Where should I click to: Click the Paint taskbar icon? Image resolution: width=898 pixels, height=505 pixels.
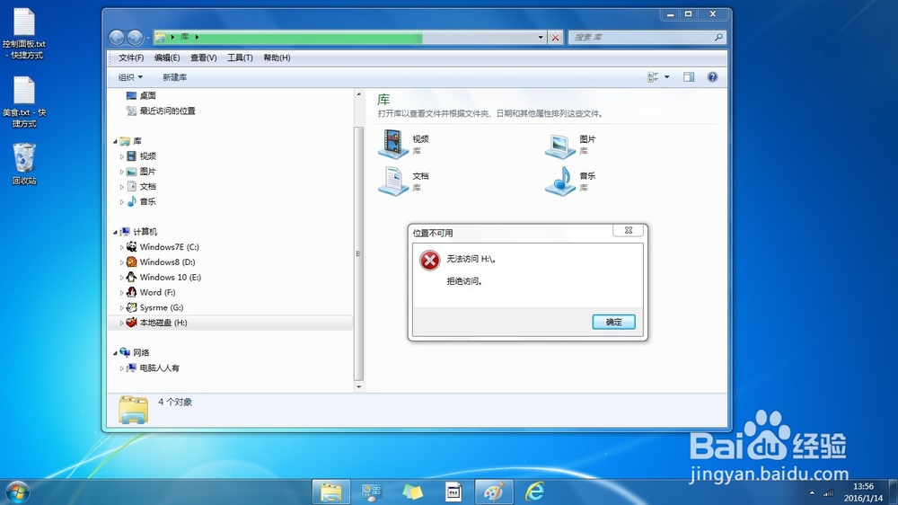click(x=494, y=492)
